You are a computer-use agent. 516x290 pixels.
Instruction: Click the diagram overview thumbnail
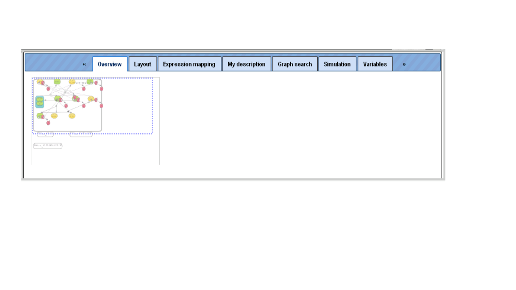(x=96, y=121)
